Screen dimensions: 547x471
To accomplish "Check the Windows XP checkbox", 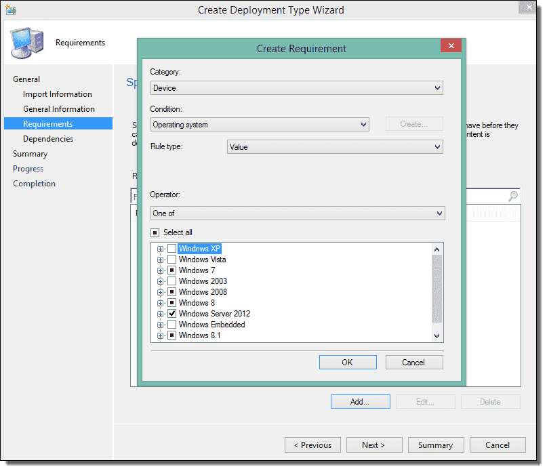I will tap(171, 248).
